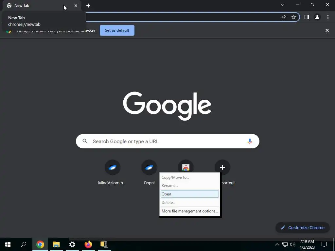Choose Copy/Move to... in context menu
The width and height of the screenshot is (335, 251).
190,177
